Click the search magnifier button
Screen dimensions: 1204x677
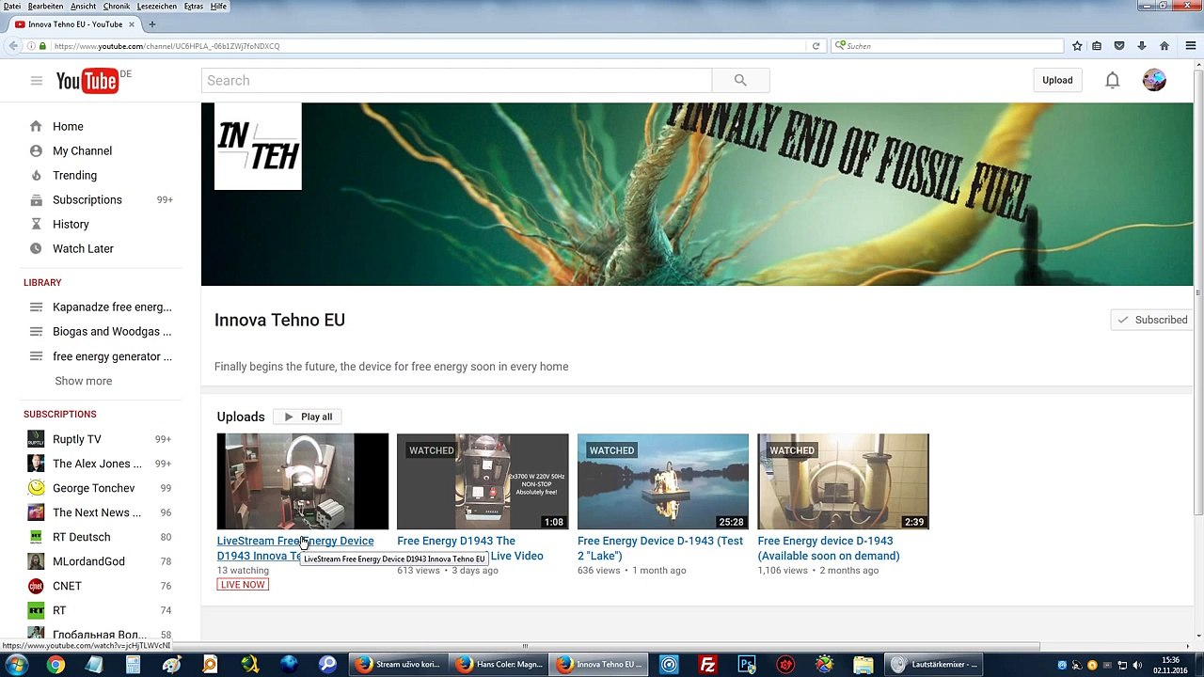pos(740,81)
